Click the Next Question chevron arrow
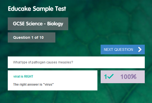The width and height of the screenshot is (152, 103). pyautogui.click(x=140, y=49)
